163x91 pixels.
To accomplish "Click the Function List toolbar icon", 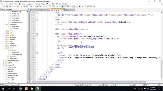I will (70, 6).
